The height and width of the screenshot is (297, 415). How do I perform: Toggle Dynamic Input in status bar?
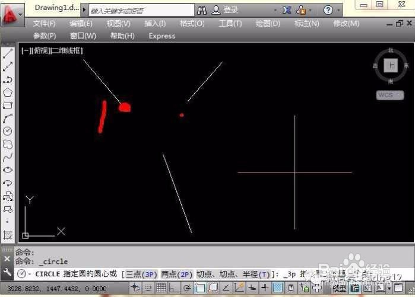click(x=252, y=288)
